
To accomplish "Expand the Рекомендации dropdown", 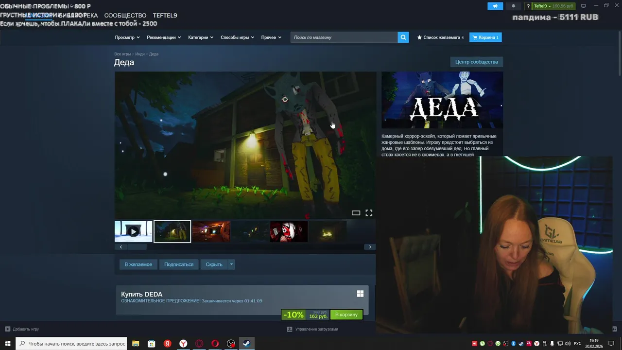I will point(164,37).
